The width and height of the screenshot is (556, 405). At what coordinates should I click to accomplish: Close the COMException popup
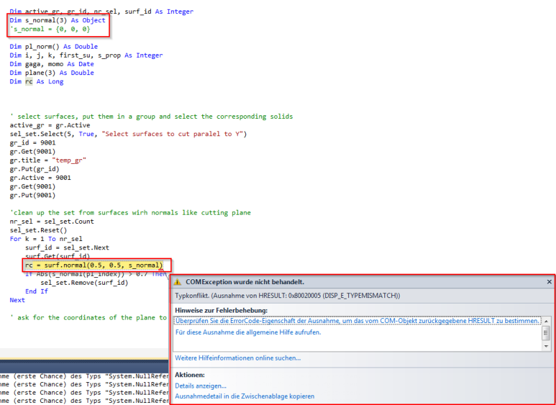(549, 282)
